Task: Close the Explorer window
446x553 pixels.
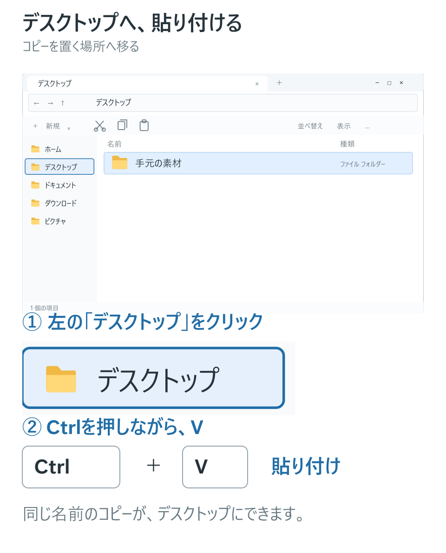Action: tap(401, 83)
